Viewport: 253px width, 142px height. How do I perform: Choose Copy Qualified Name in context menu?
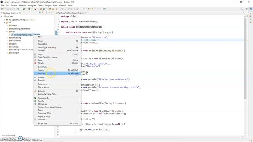(x=57, y=57)
